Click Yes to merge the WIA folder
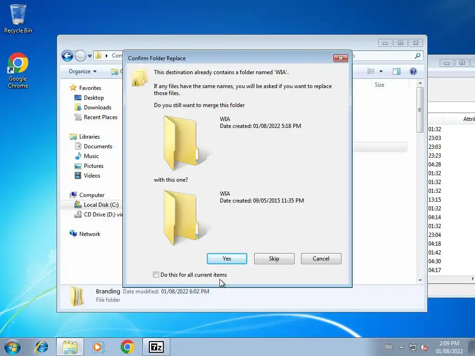Viewport: 475px width, 356px height. 227,259
